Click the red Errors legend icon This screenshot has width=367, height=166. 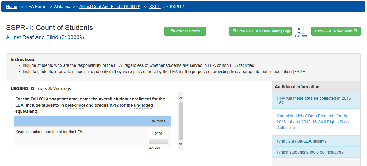pyautogui.click(x=32, y=88)
